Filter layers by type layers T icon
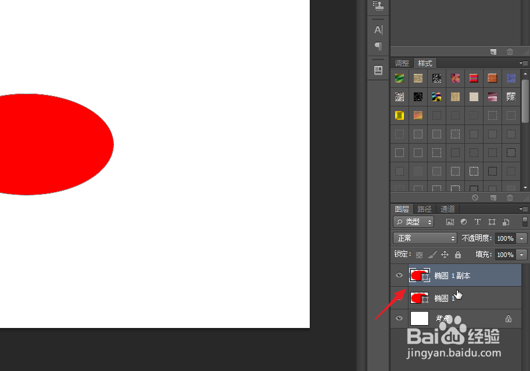The image size is (530, 371). [x=478, y=222]
